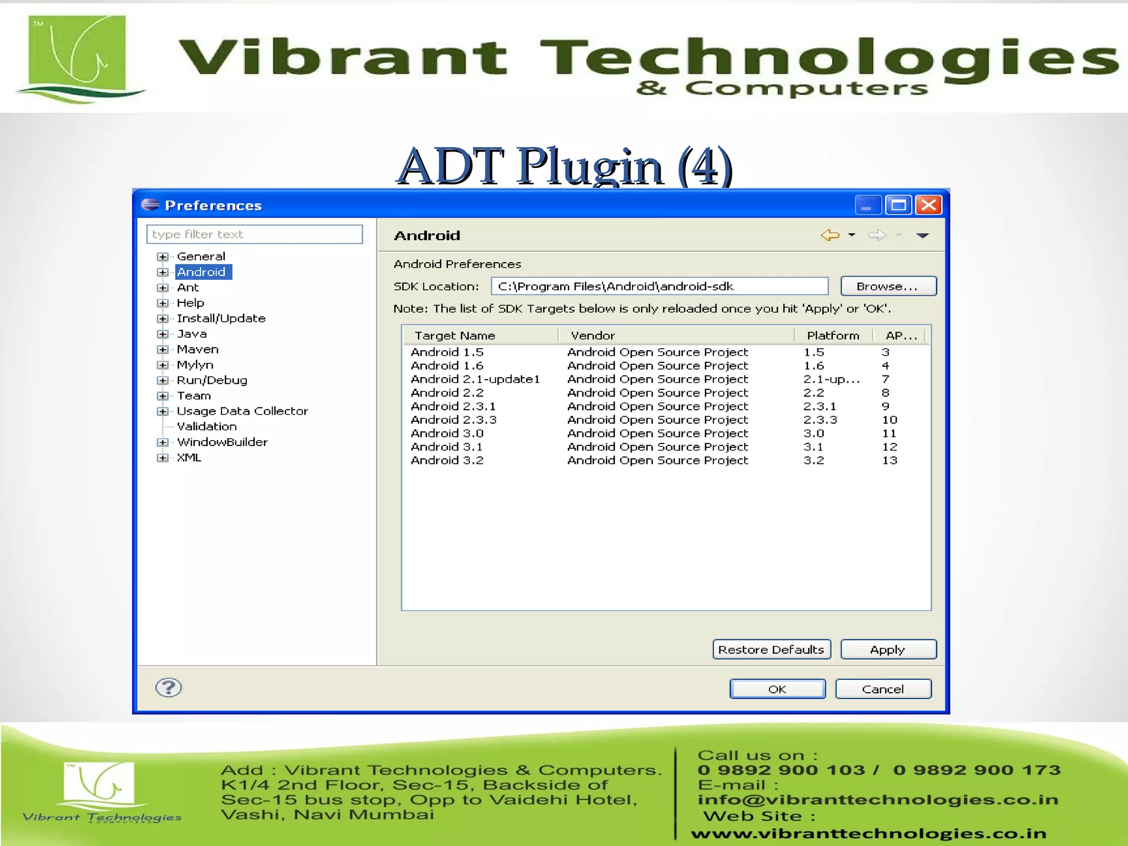This screenshot has height=846, width=1128.
Task: Select the WindowBuilder tree item
Action: [x=222, y=442]
